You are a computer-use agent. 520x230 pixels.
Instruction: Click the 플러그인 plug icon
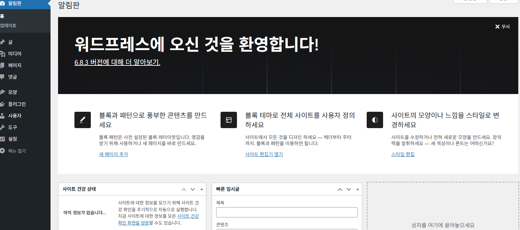tap(2, 104)
